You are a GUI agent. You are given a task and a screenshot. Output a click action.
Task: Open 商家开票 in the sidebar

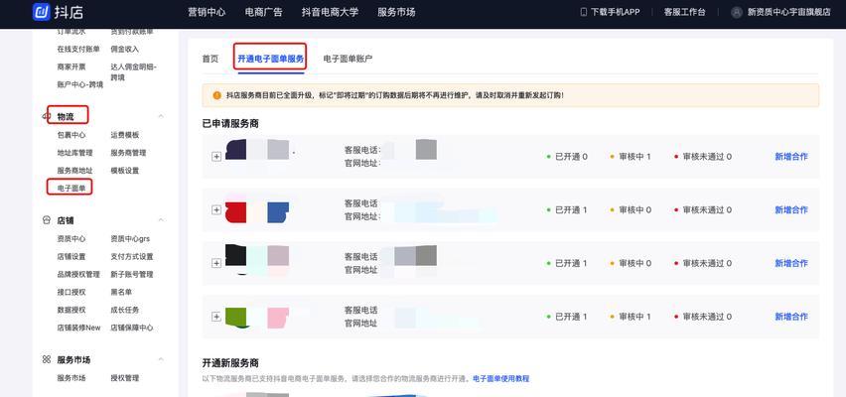[71, 66]
